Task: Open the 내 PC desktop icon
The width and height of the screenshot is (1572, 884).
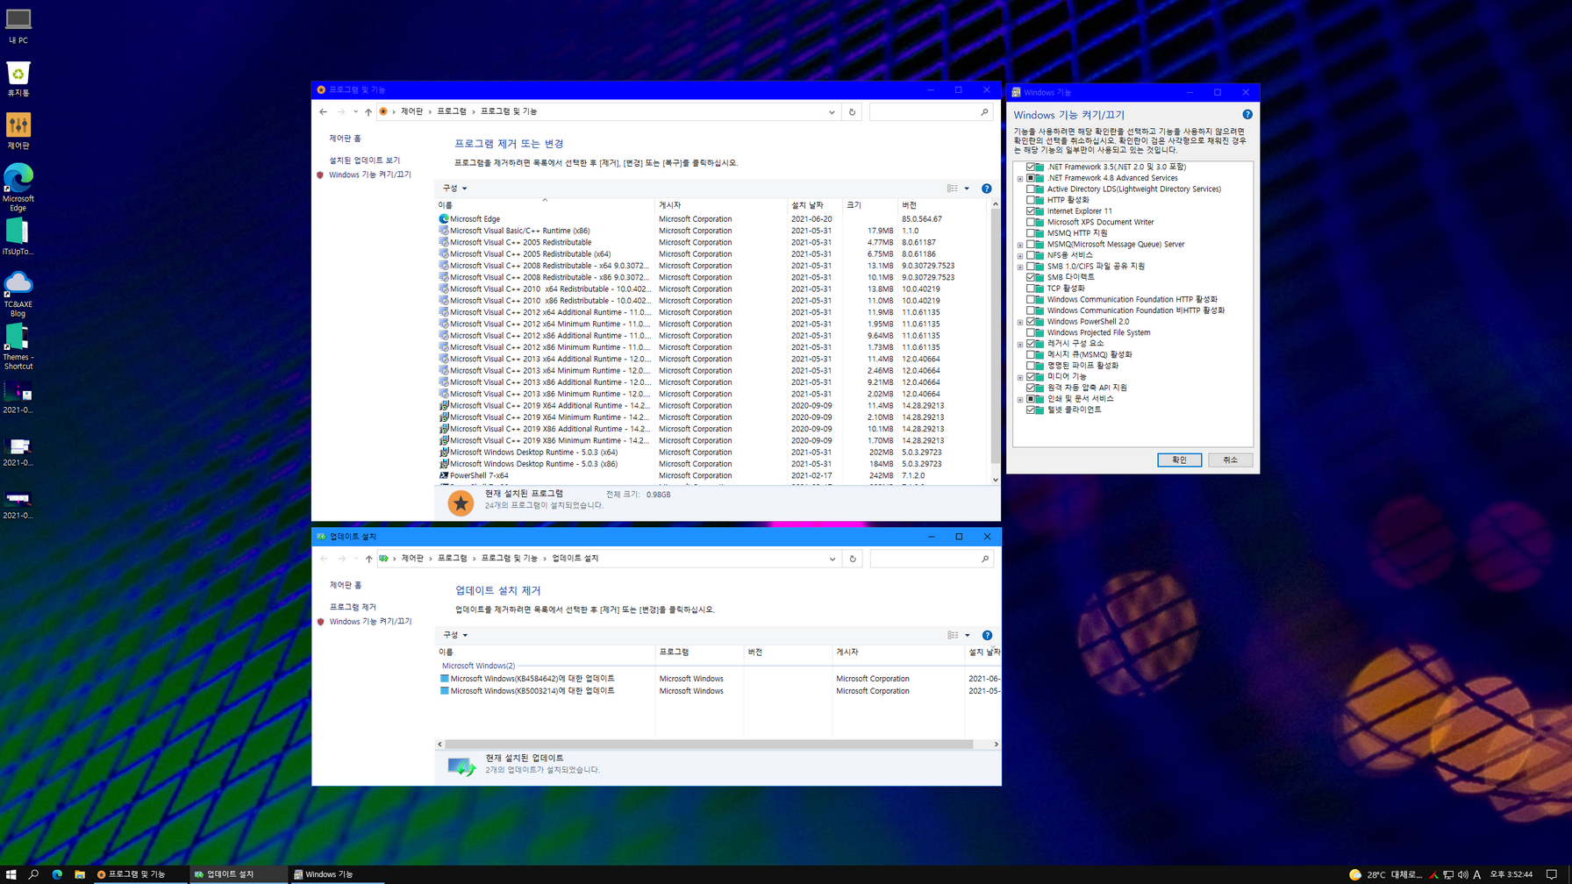Action: click(18, 25)
